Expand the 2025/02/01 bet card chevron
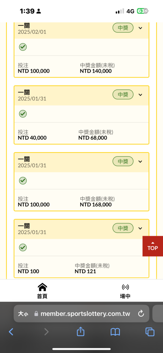This screenshot has width=163, height=353. tap(140, 28)
